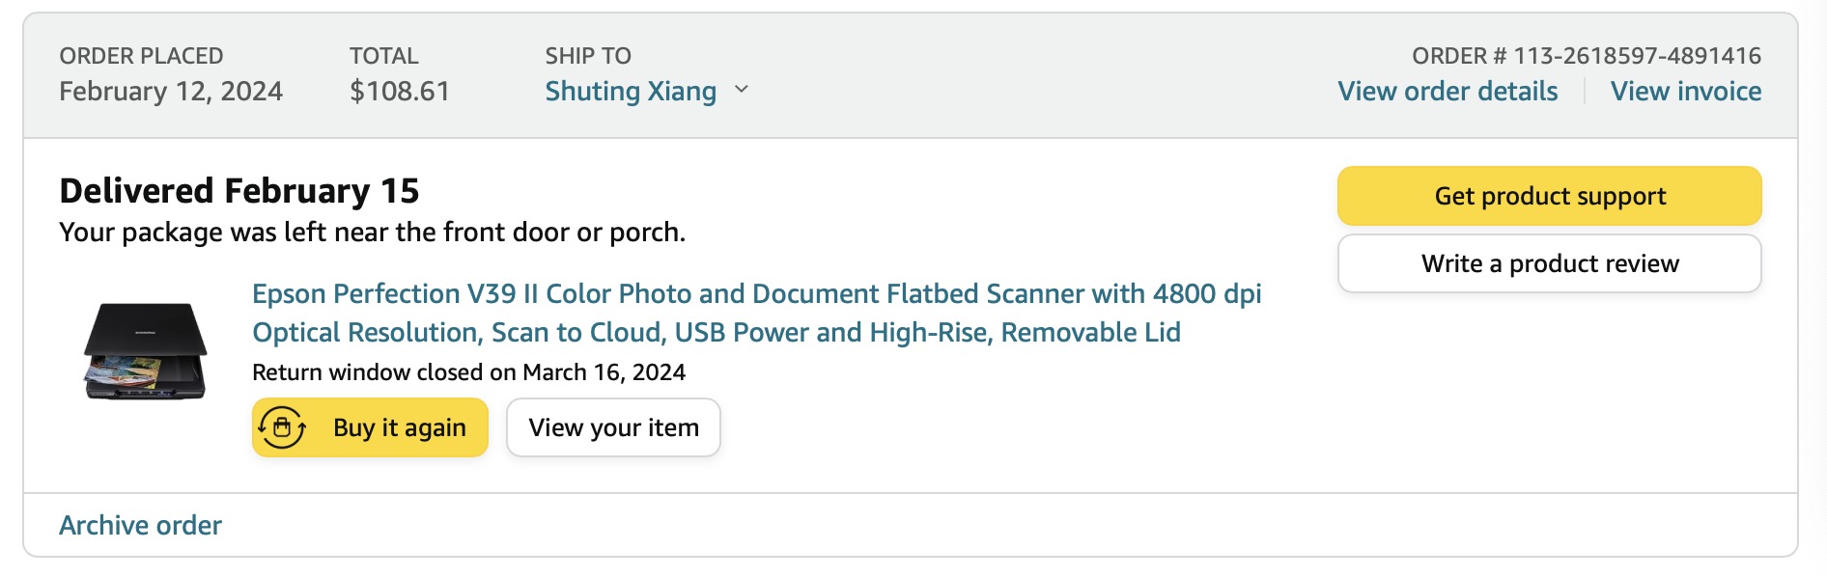Viewport: 1827px width, 577px height.
Task: Click the ORDER PLACED label
Action: point(141,56)
